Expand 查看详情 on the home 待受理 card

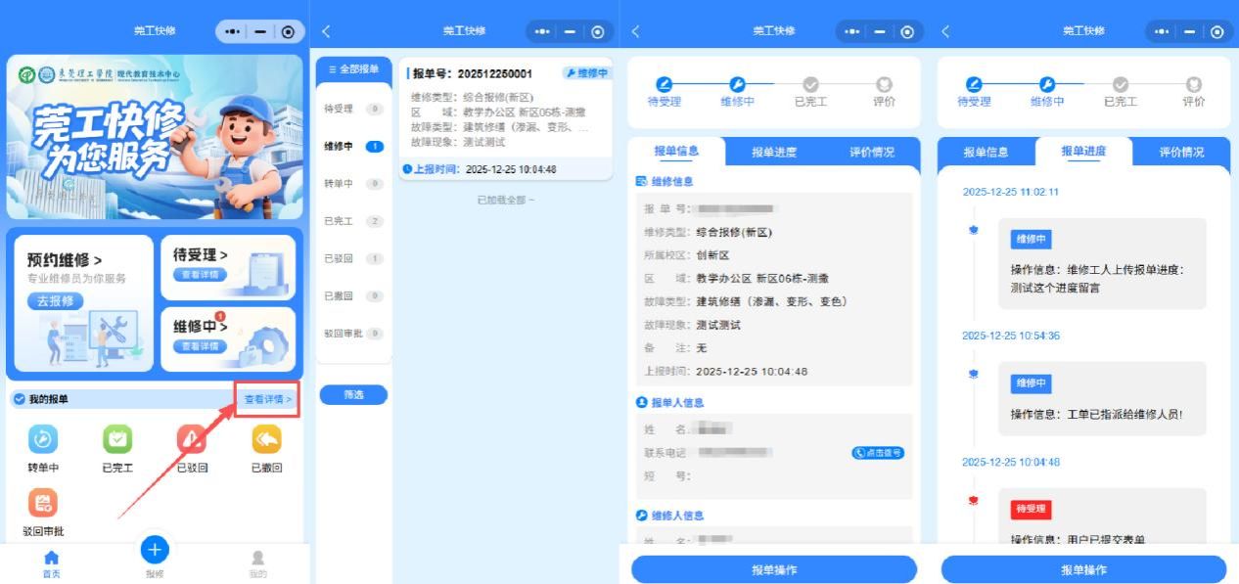(x=200, y=275)
